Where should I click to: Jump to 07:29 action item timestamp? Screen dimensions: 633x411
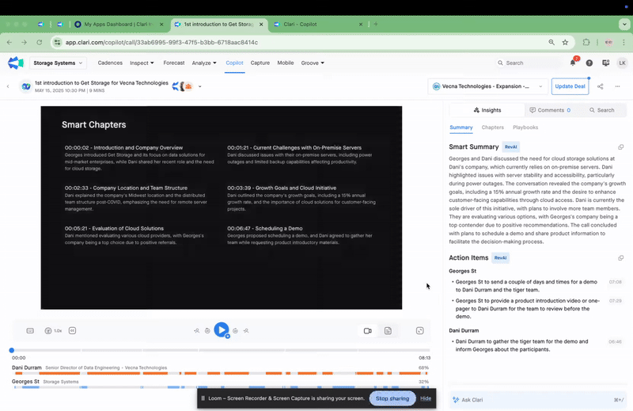click(x=616, y=301)
